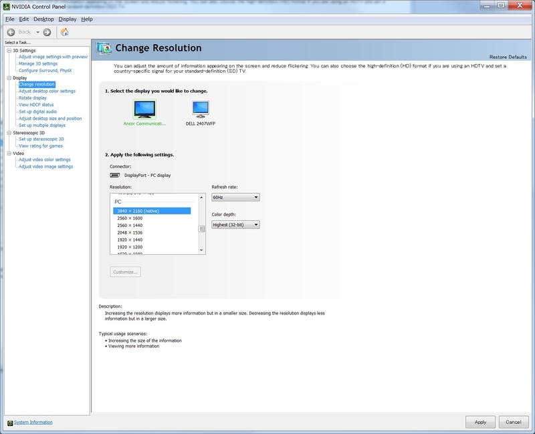Open Adjust desktop color settings
Screen dimensions: 535x434
coord(47,91)
